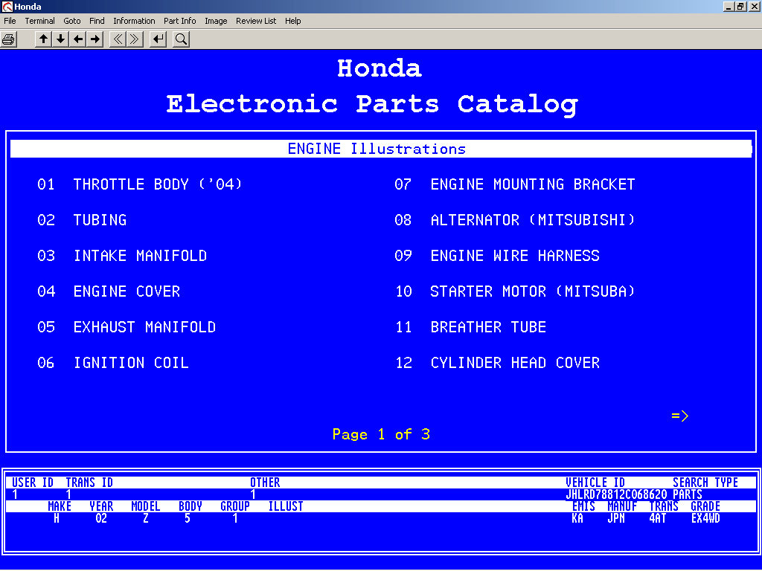Open the Part Info menu
The image size is (762, 571).
pyautogui.click(x=180, y=21)
